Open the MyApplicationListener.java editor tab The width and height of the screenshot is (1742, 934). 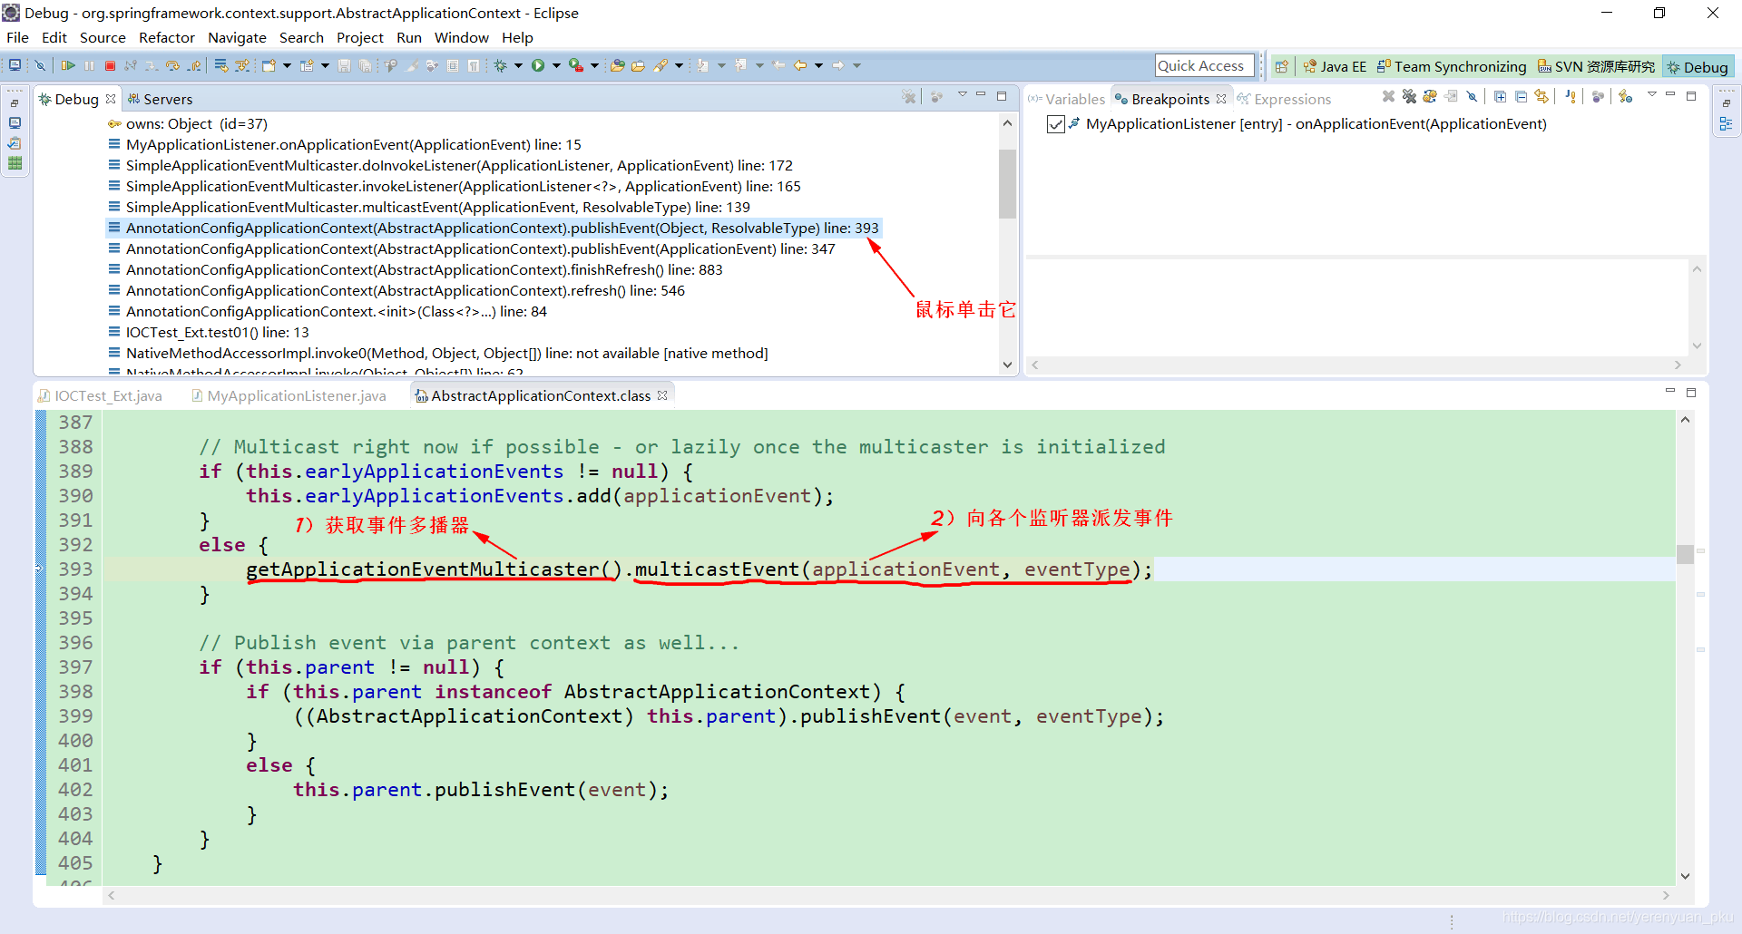[x=289, y=395]
